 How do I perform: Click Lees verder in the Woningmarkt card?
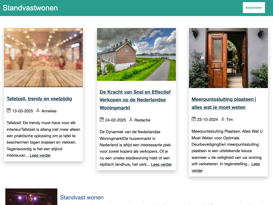coord(161,164)
